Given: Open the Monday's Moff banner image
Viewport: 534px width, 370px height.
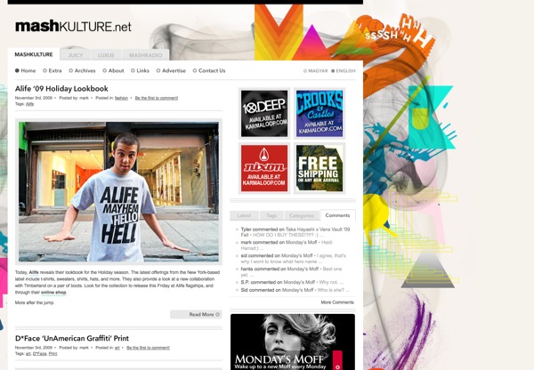Looking at the screenshot, I should click(x=293, y=342).
